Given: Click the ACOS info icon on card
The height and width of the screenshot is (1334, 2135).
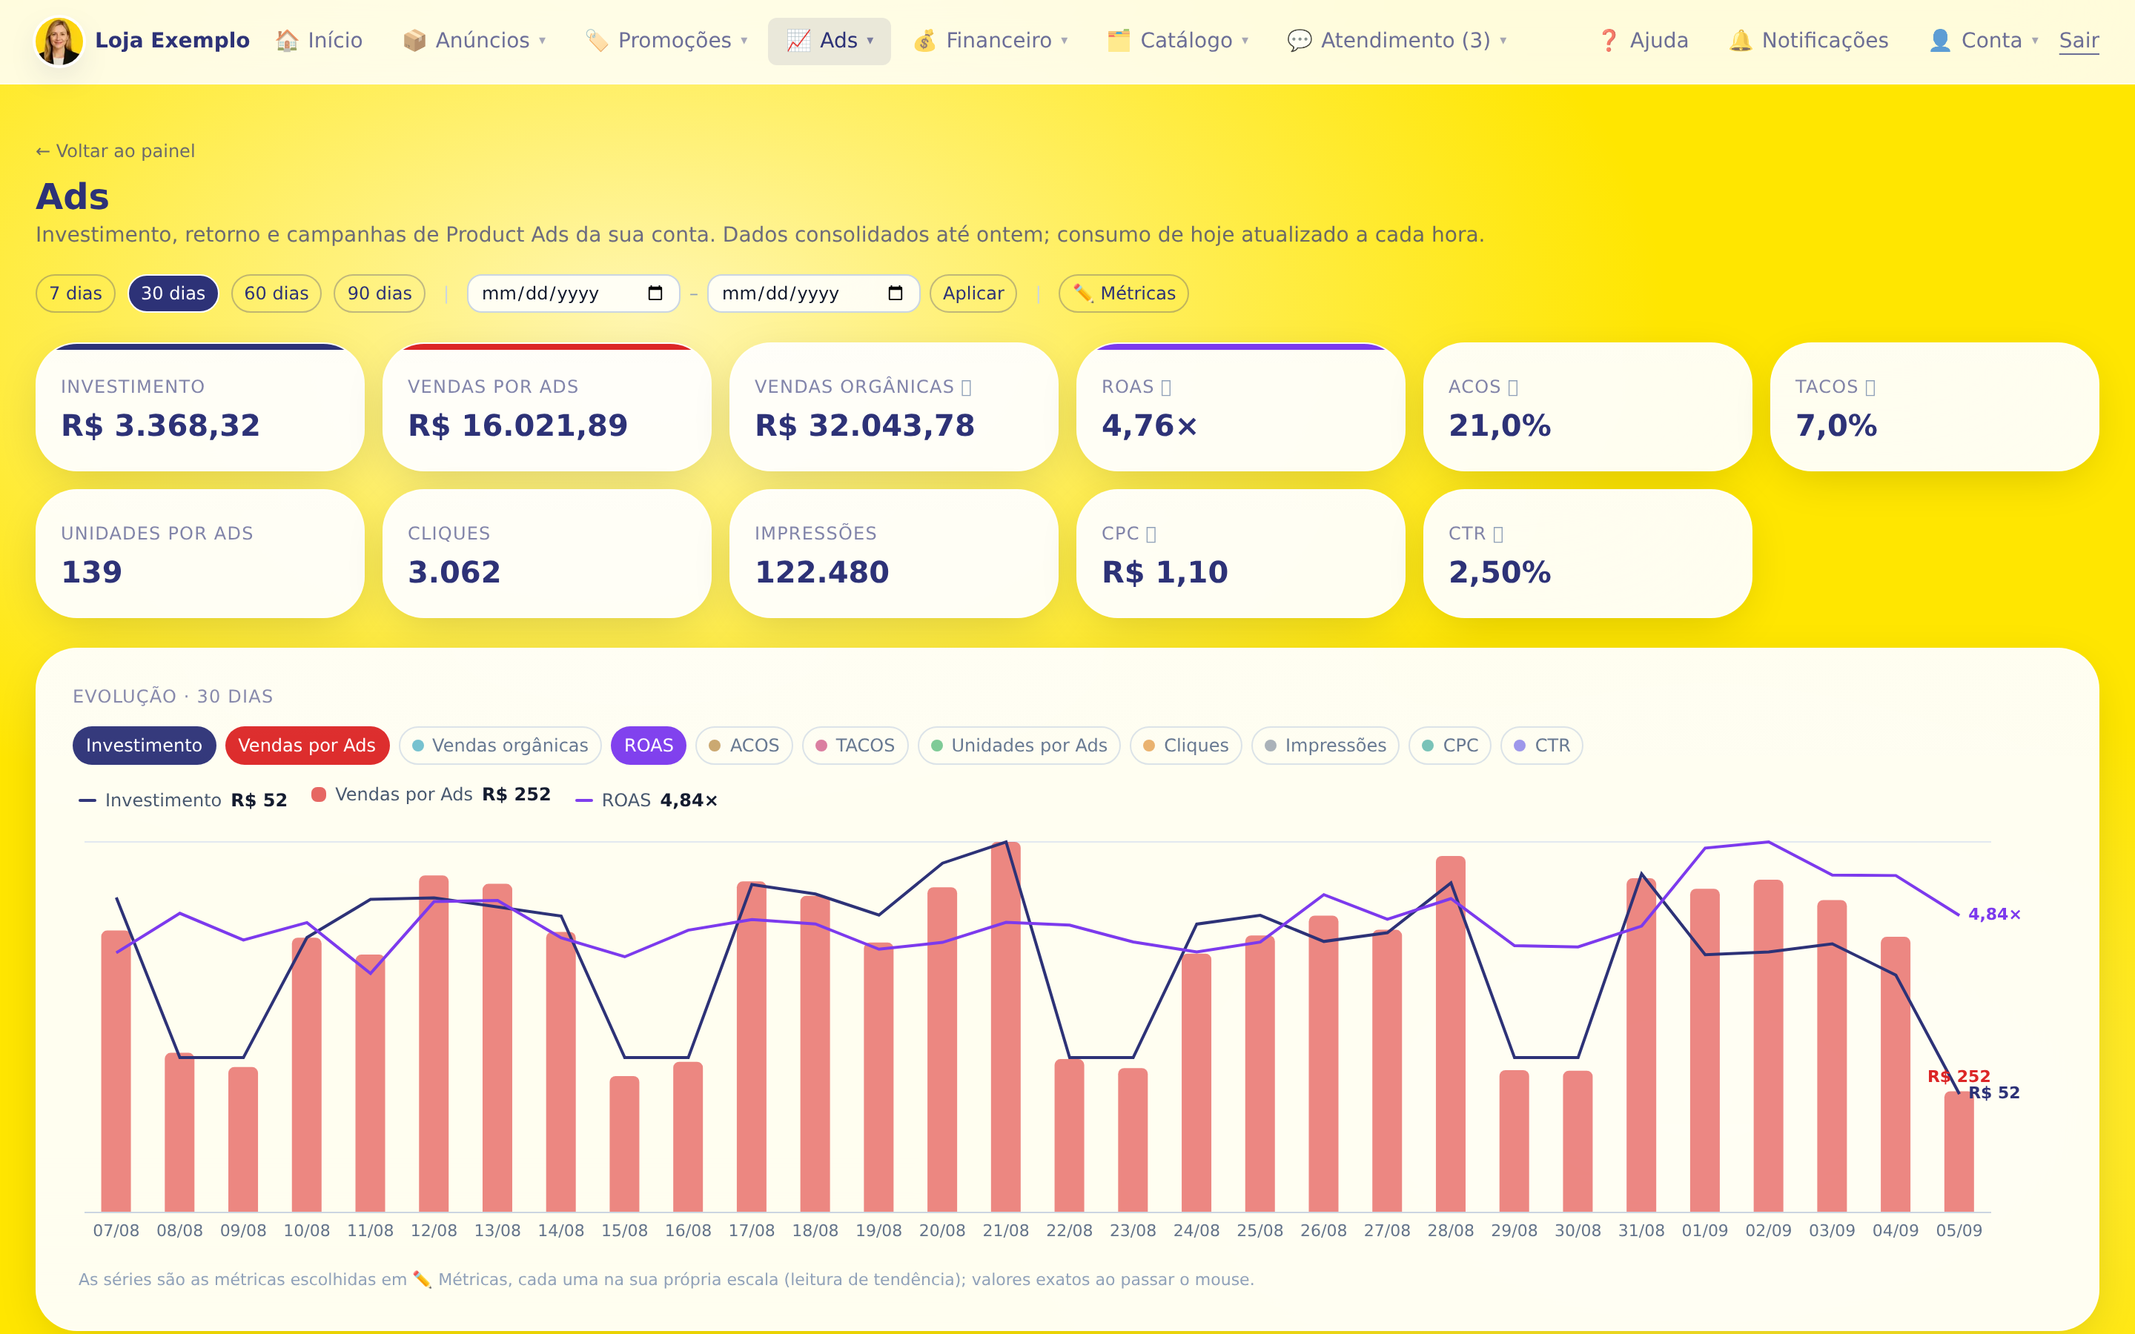Looking at the screenshot, I should point(1513,388).
